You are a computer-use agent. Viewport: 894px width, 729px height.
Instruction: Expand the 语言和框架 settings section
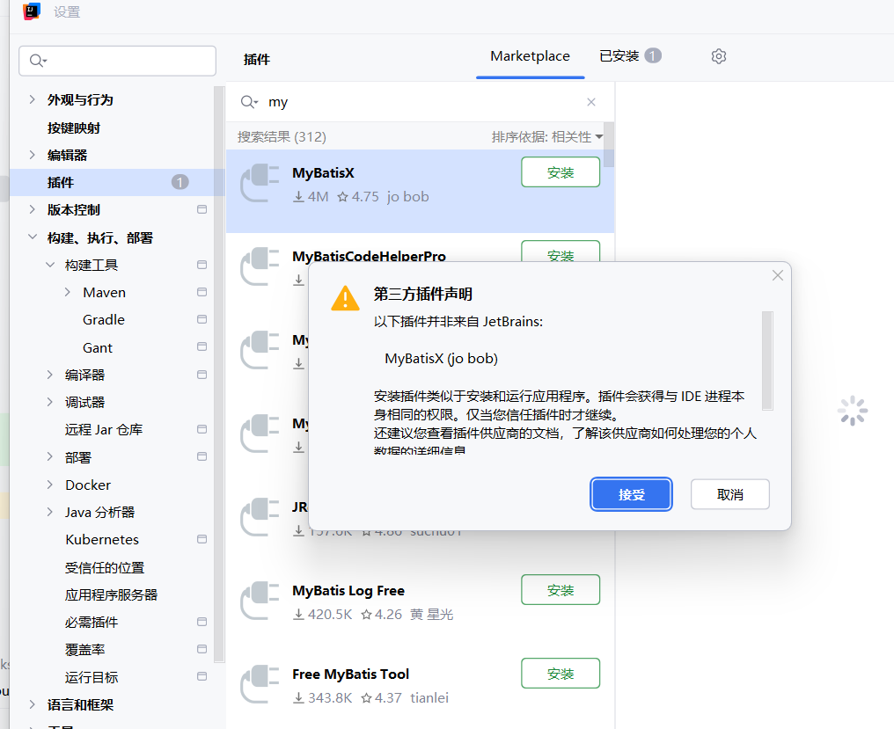tap(32, 704)
